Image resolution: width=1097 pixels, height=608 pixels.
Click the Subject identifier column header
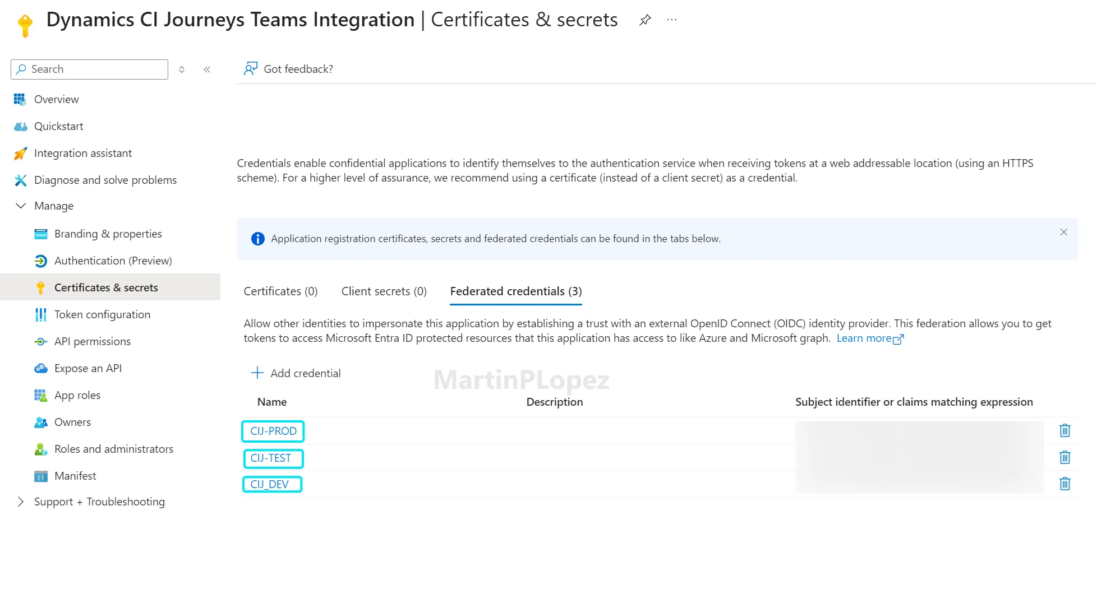coord(914,402)
